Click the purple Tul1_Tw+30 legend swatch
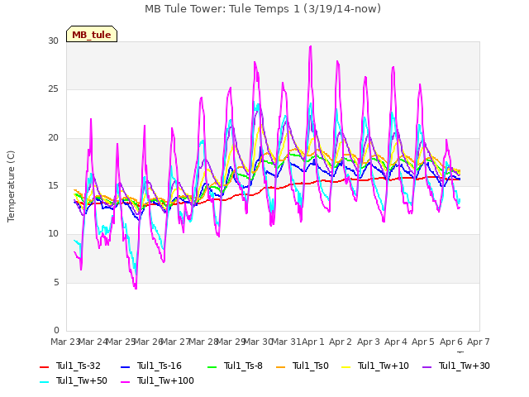This screenshot has height=397, width=529. [427, 366]
